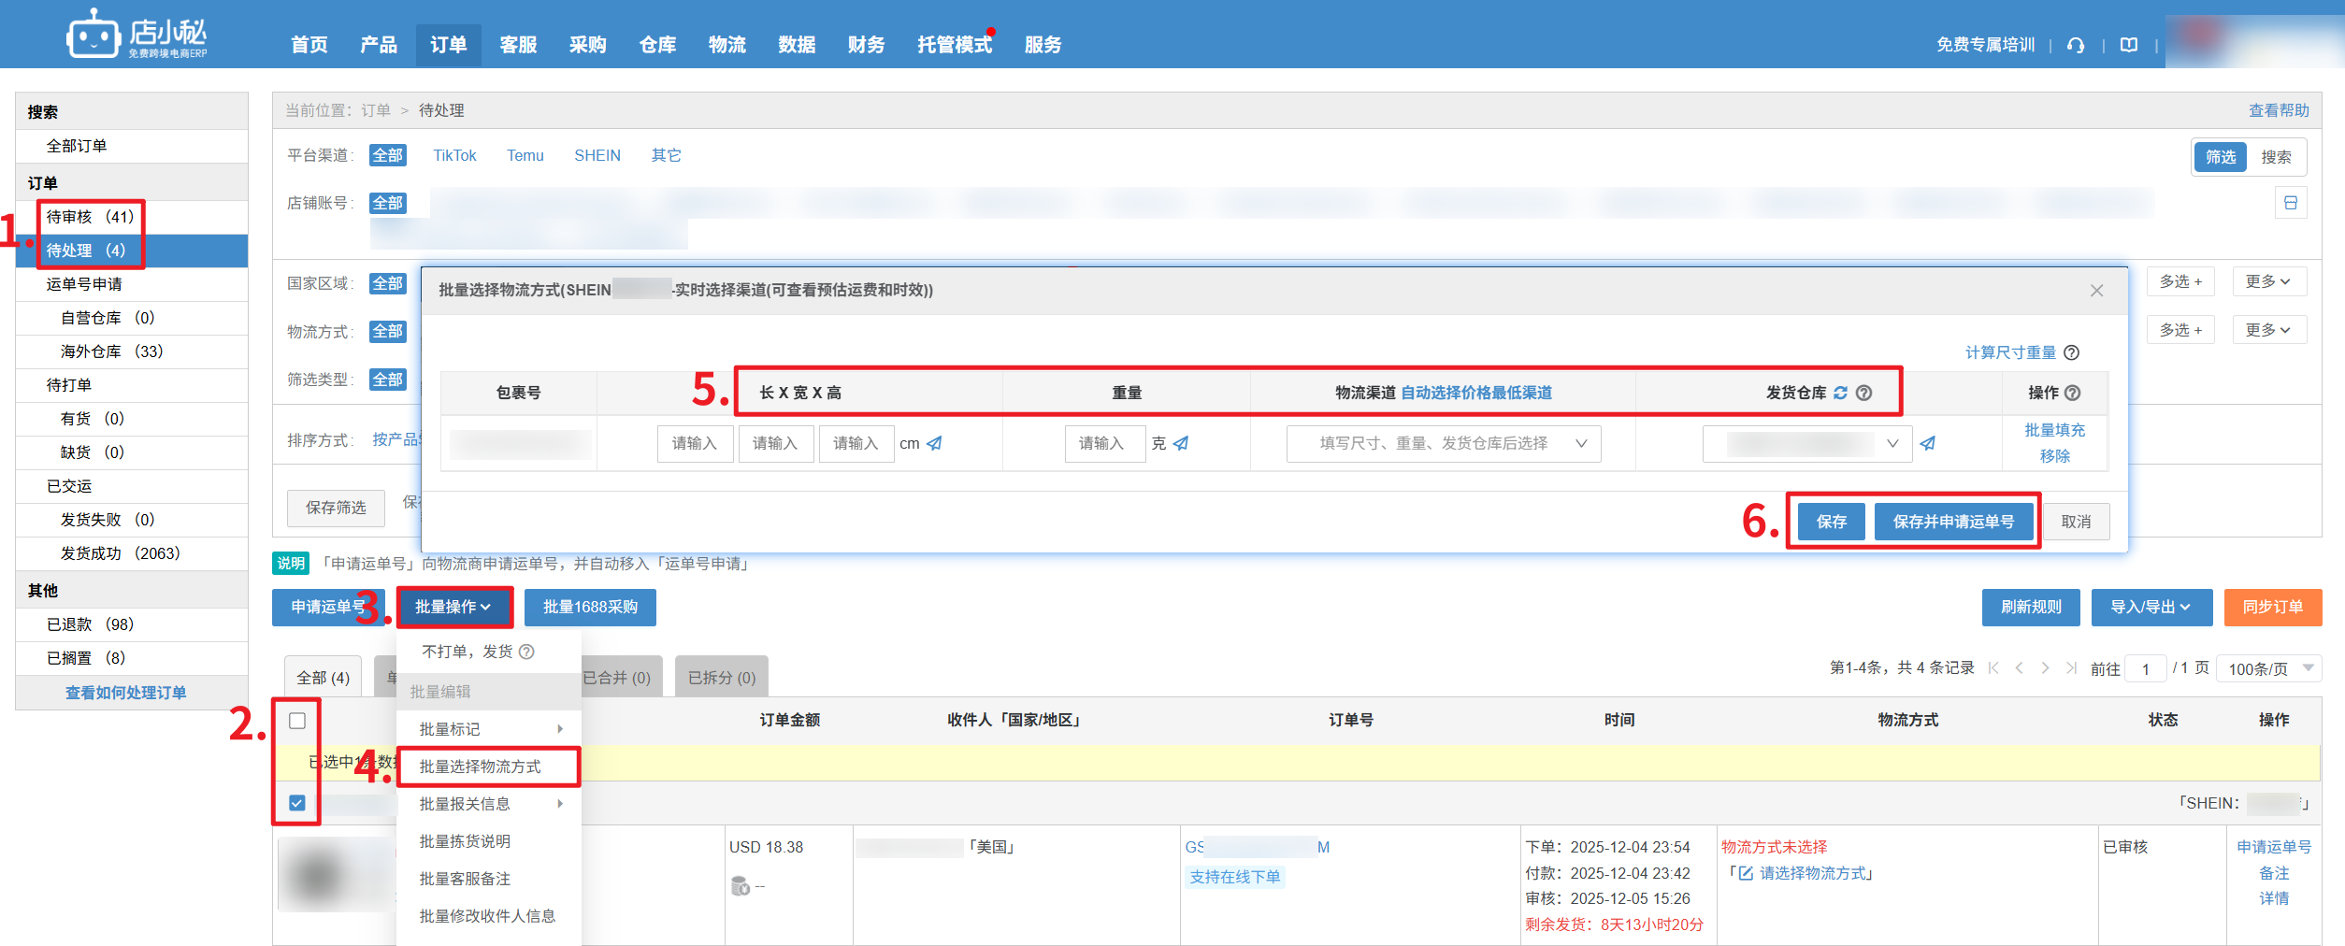Close the batch logistics dialog
Screen dimensions: 2345x946
tap(2096, 291)
